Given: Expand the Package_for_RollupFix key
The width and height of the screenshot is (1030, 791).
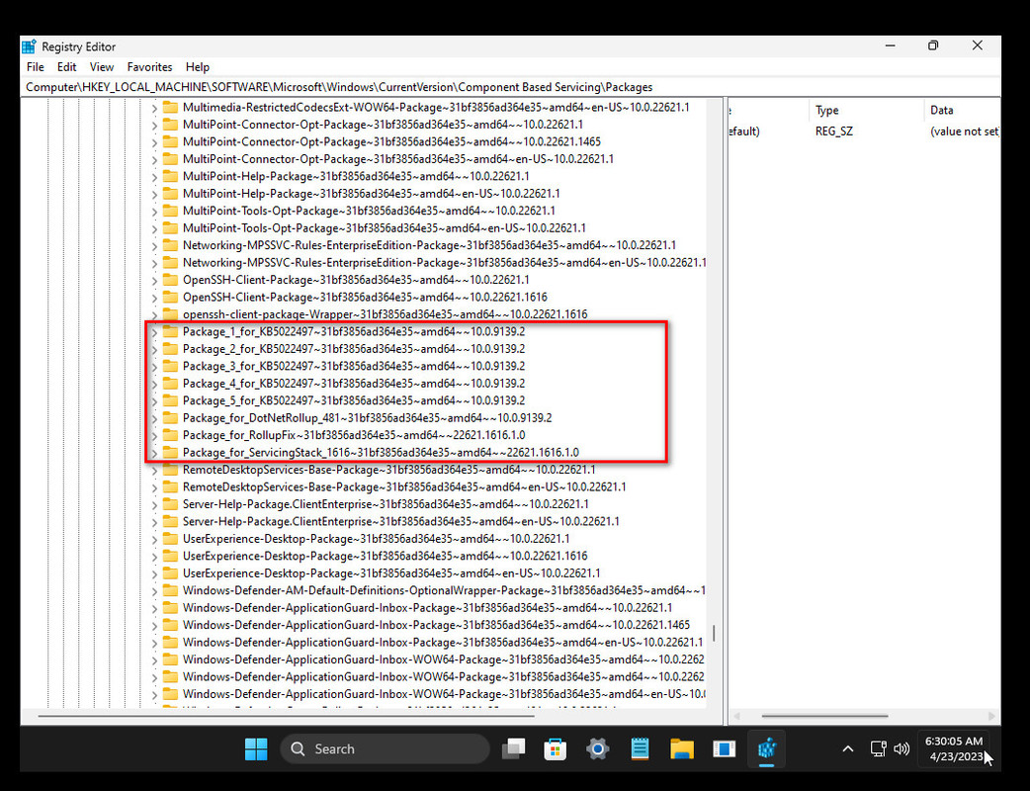Looking at the screenshot, I should [154, 436].
